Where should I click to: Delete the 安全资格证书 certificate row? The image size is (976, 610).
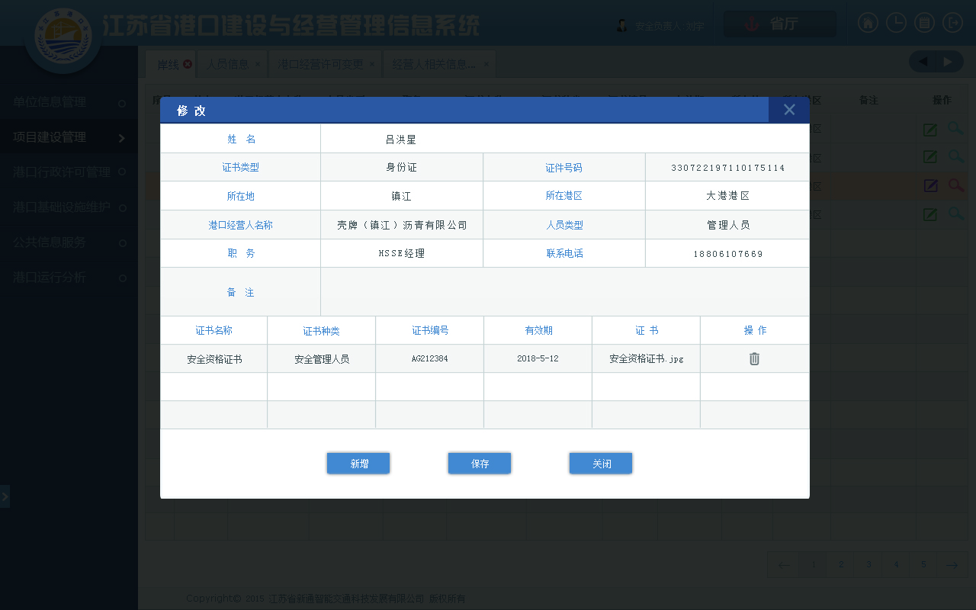coord(754,358)
